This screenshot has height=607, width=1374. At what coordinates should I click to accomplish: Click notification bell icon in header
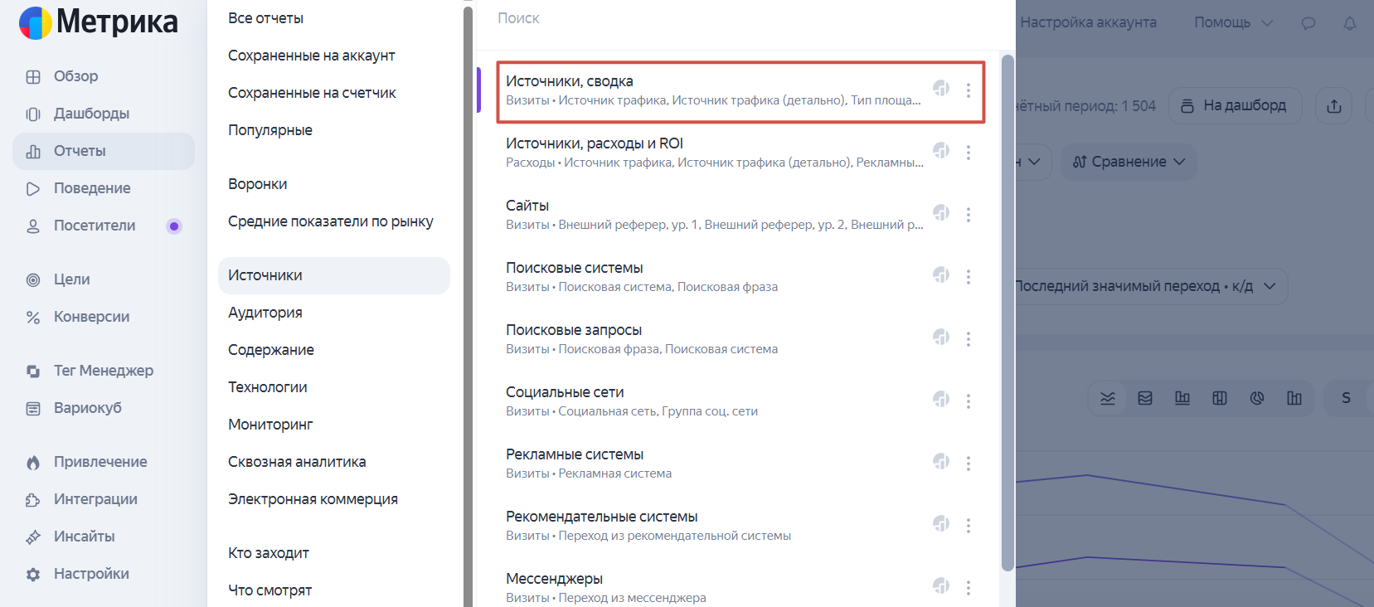pos(1350,23)
